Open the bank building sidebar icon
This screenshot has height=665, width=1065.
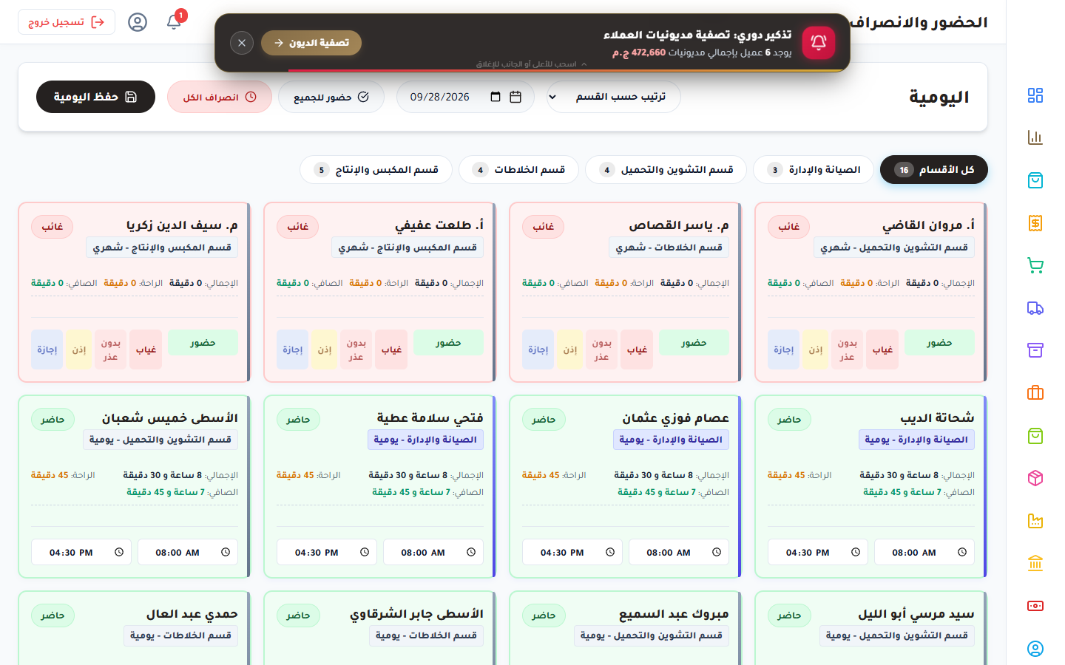[1035, 563]
